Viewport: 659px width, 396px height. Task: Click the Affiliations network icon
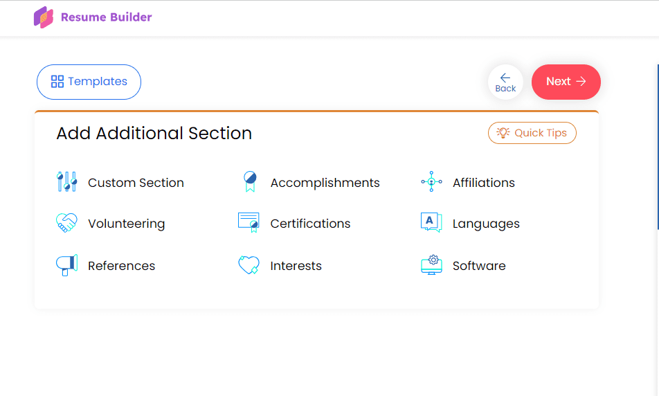(431, 182)
